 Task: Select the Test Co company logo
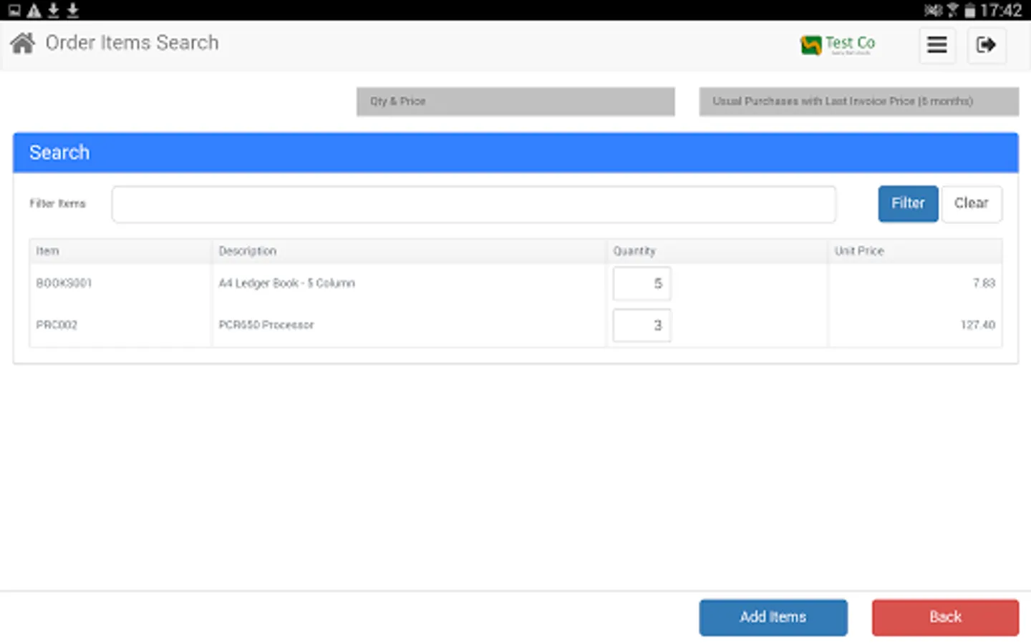click(836, 44)
